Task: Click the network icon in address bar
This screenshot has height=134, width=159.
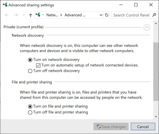Action: 38,15
